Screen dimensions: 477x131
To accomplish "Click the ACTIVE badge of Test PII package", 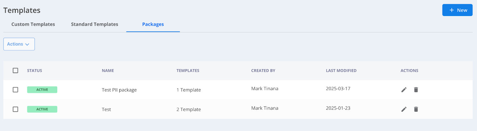I will (42, 90).
